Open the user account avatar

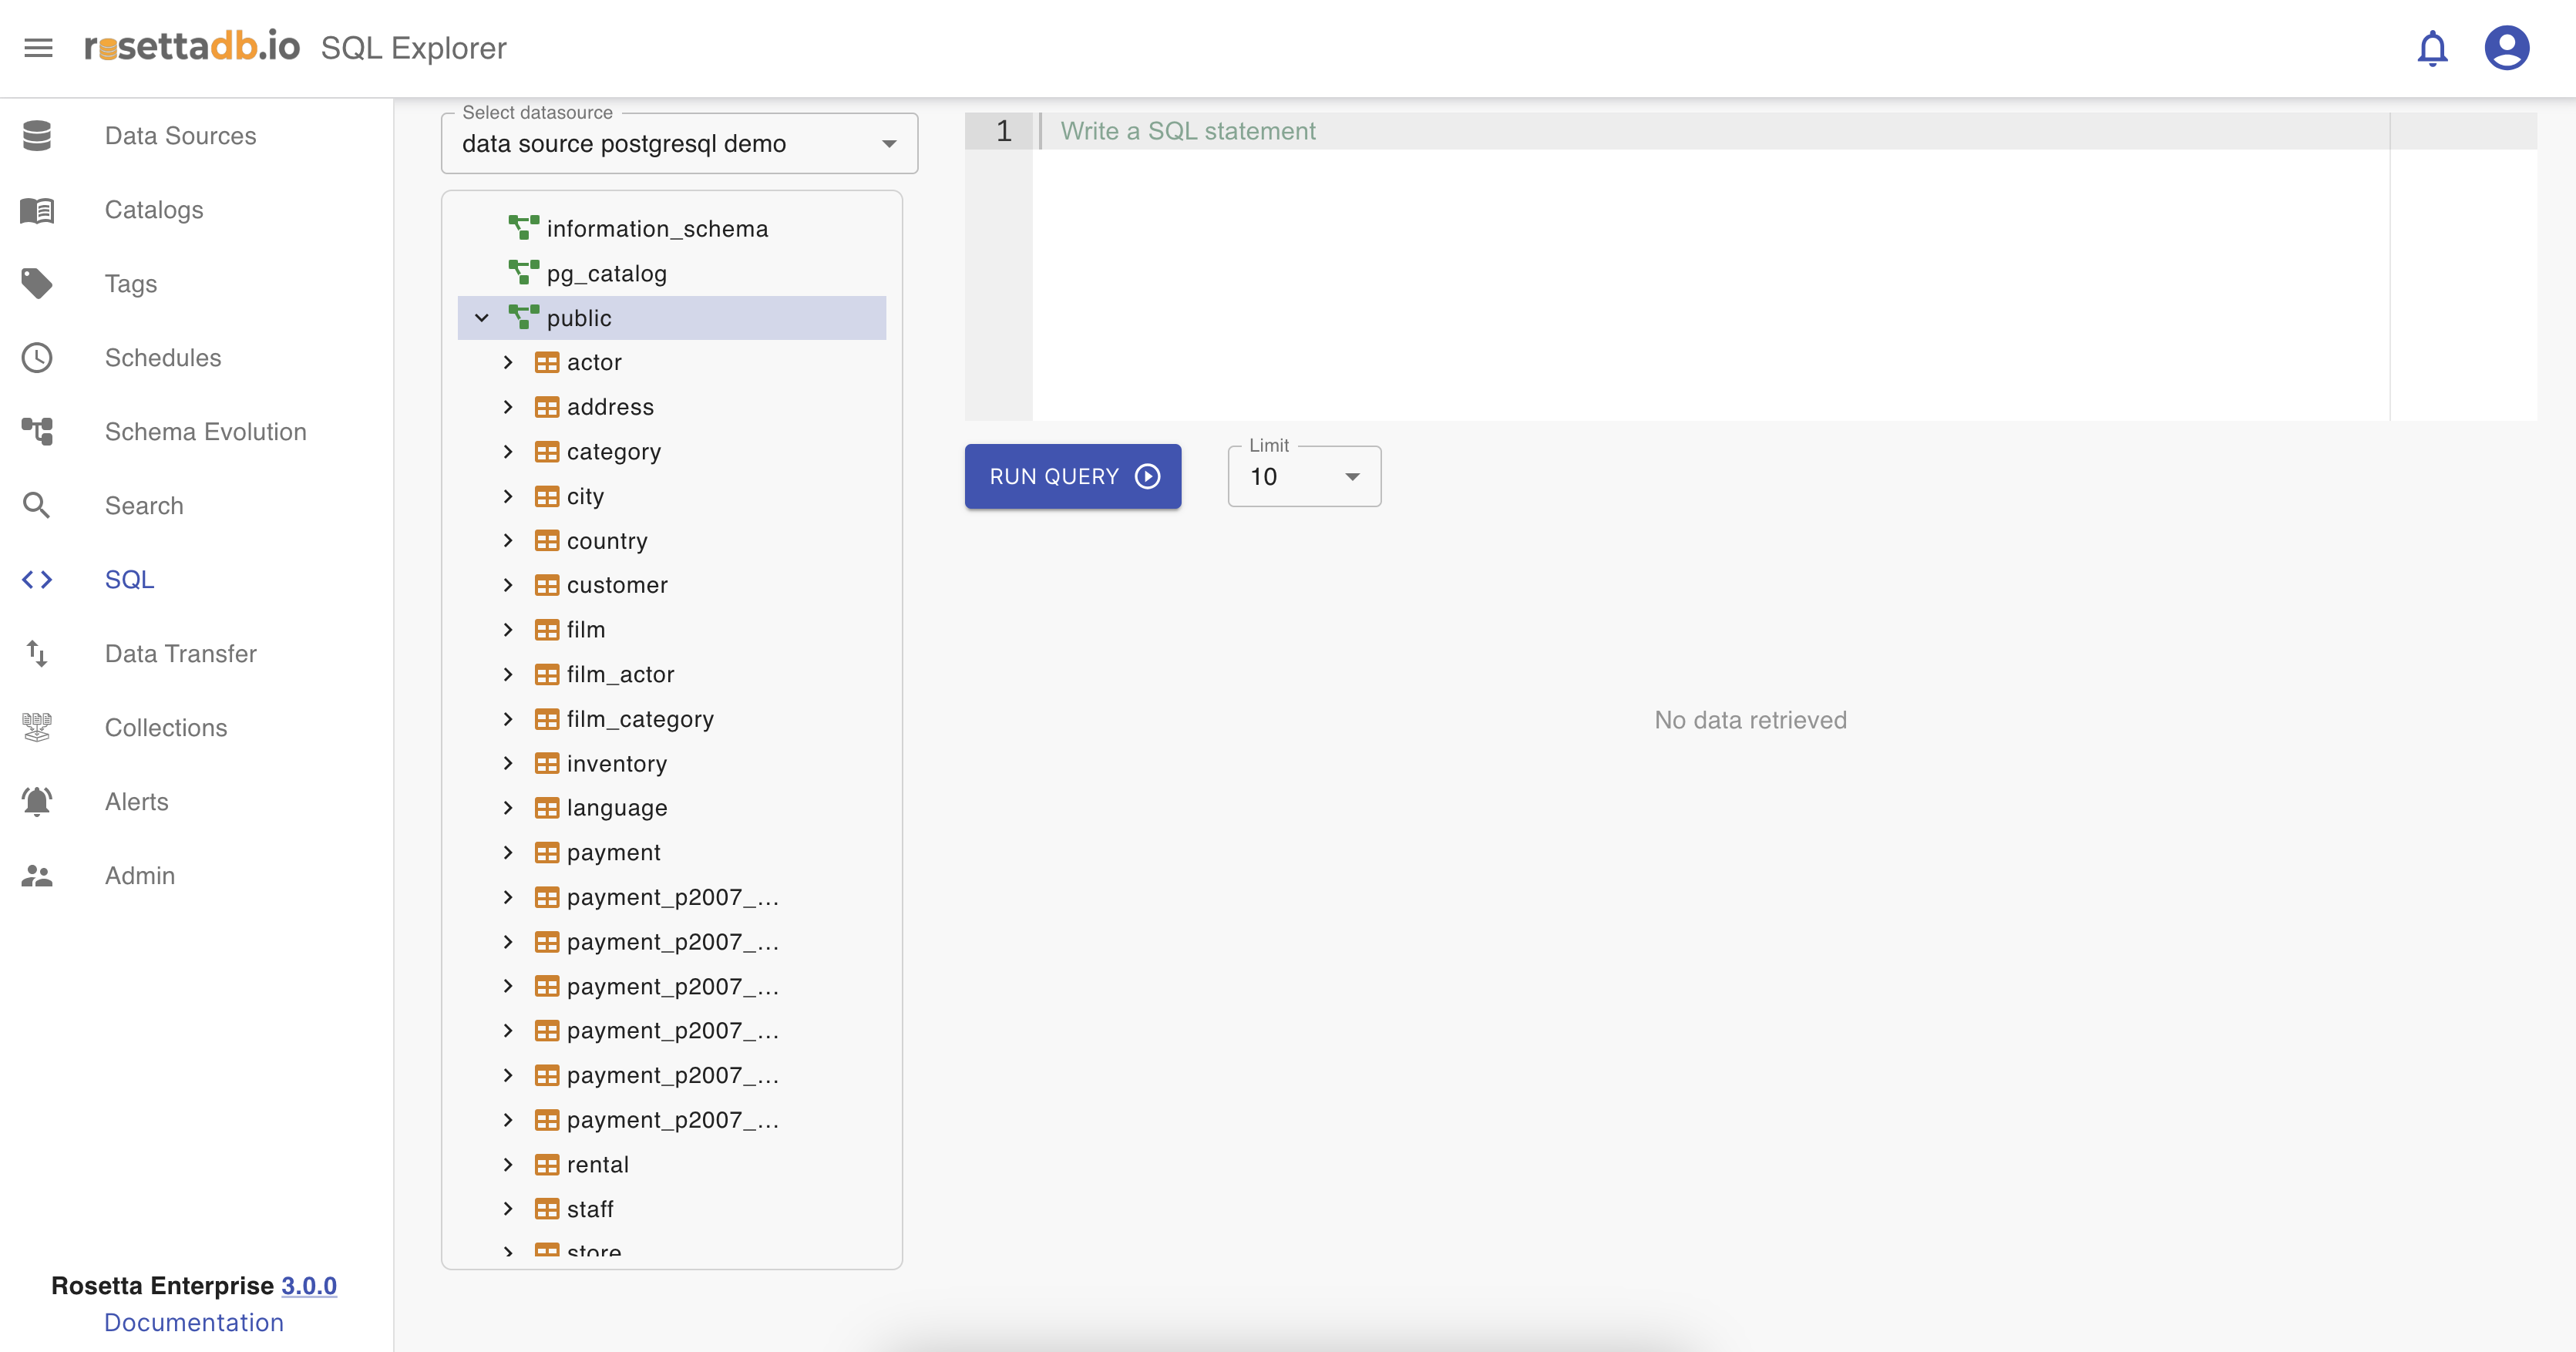[2506, 48]
